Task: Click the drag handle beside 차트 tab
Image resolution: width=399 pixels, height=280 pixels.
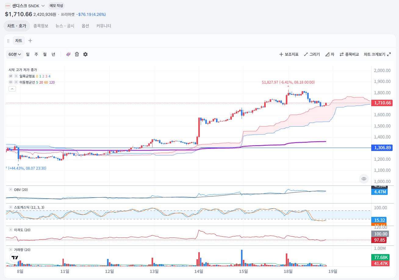Action: click(x=8, y=41)
